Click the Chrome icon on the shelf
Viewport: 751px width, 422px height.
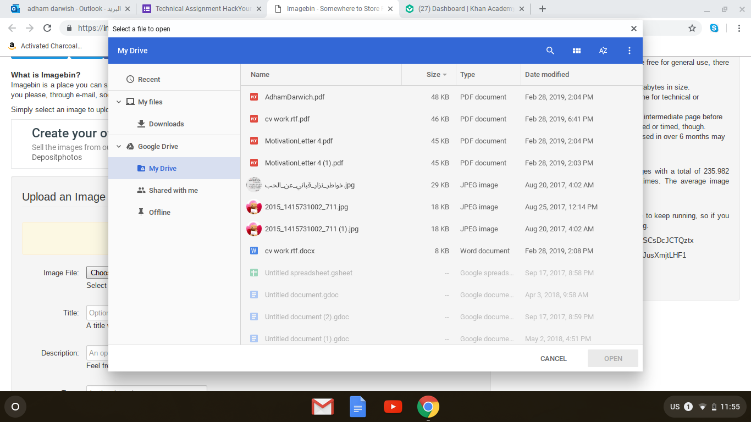(x=428, y=407)
